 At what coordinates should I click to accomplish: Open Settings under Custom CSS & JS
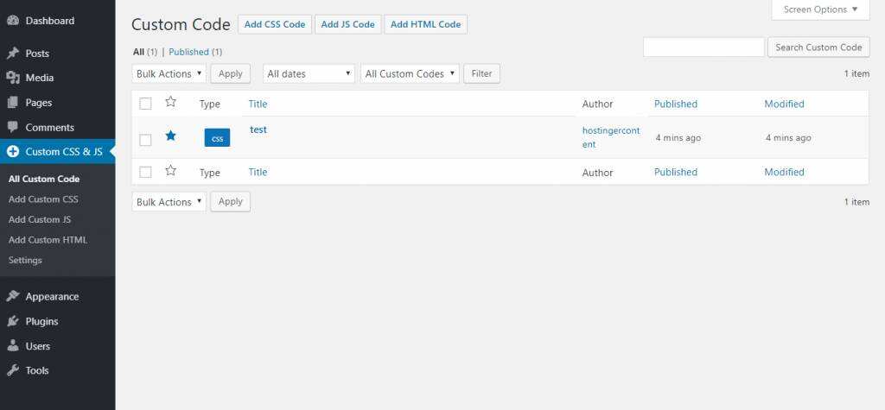pyautogui.click(x=25, y=260)
